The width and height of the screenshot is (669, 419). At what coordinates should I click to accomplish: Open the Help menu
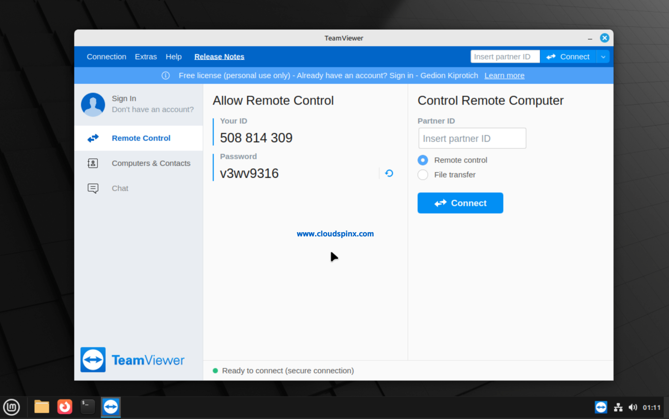(173, 56)
